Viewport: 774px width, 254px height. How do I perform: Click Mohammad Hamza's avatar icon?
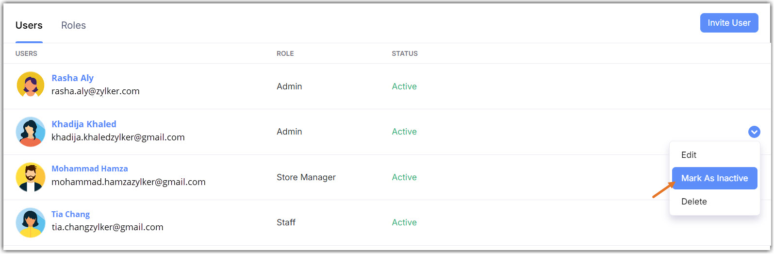[x=31, y=177]
